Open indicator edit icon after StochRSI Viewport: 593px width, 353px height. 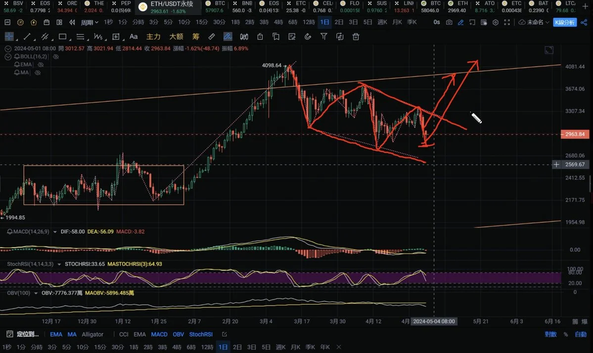point(224,335)
